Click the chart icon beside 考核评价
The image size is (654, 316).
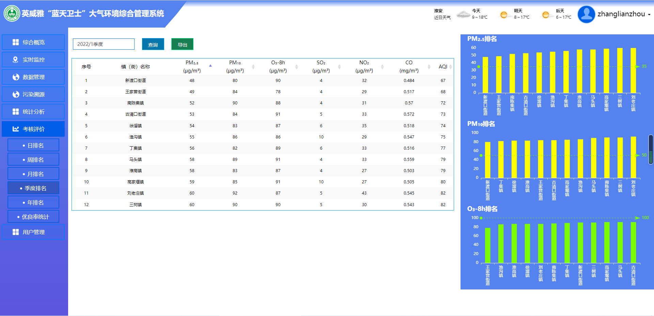[x=16, y=129]
